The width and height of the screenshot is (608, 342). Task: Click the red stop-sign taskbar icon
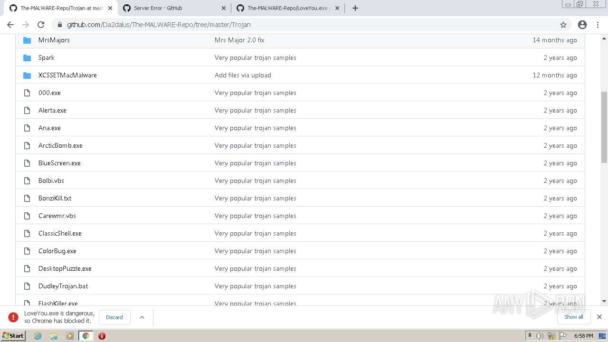(x=102, y=336)
